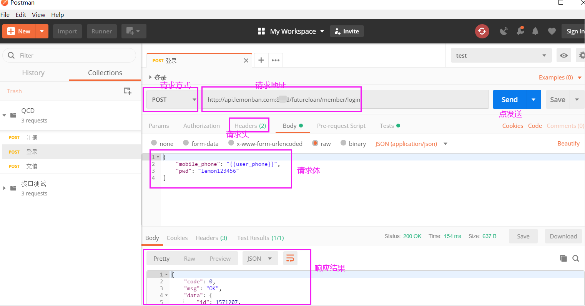
Task: Open the test environment dropdown
Action: pyautogui.click(x=501, y=56)
